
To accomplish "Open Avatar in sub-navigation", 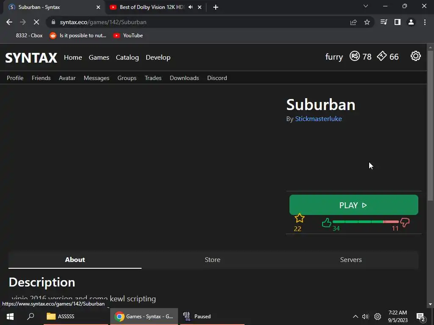I will click(67, 78).
